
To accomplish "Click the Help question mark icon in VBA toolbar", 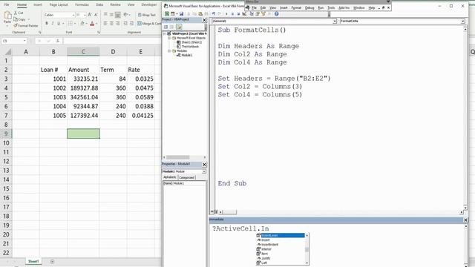I will point(277,13).
